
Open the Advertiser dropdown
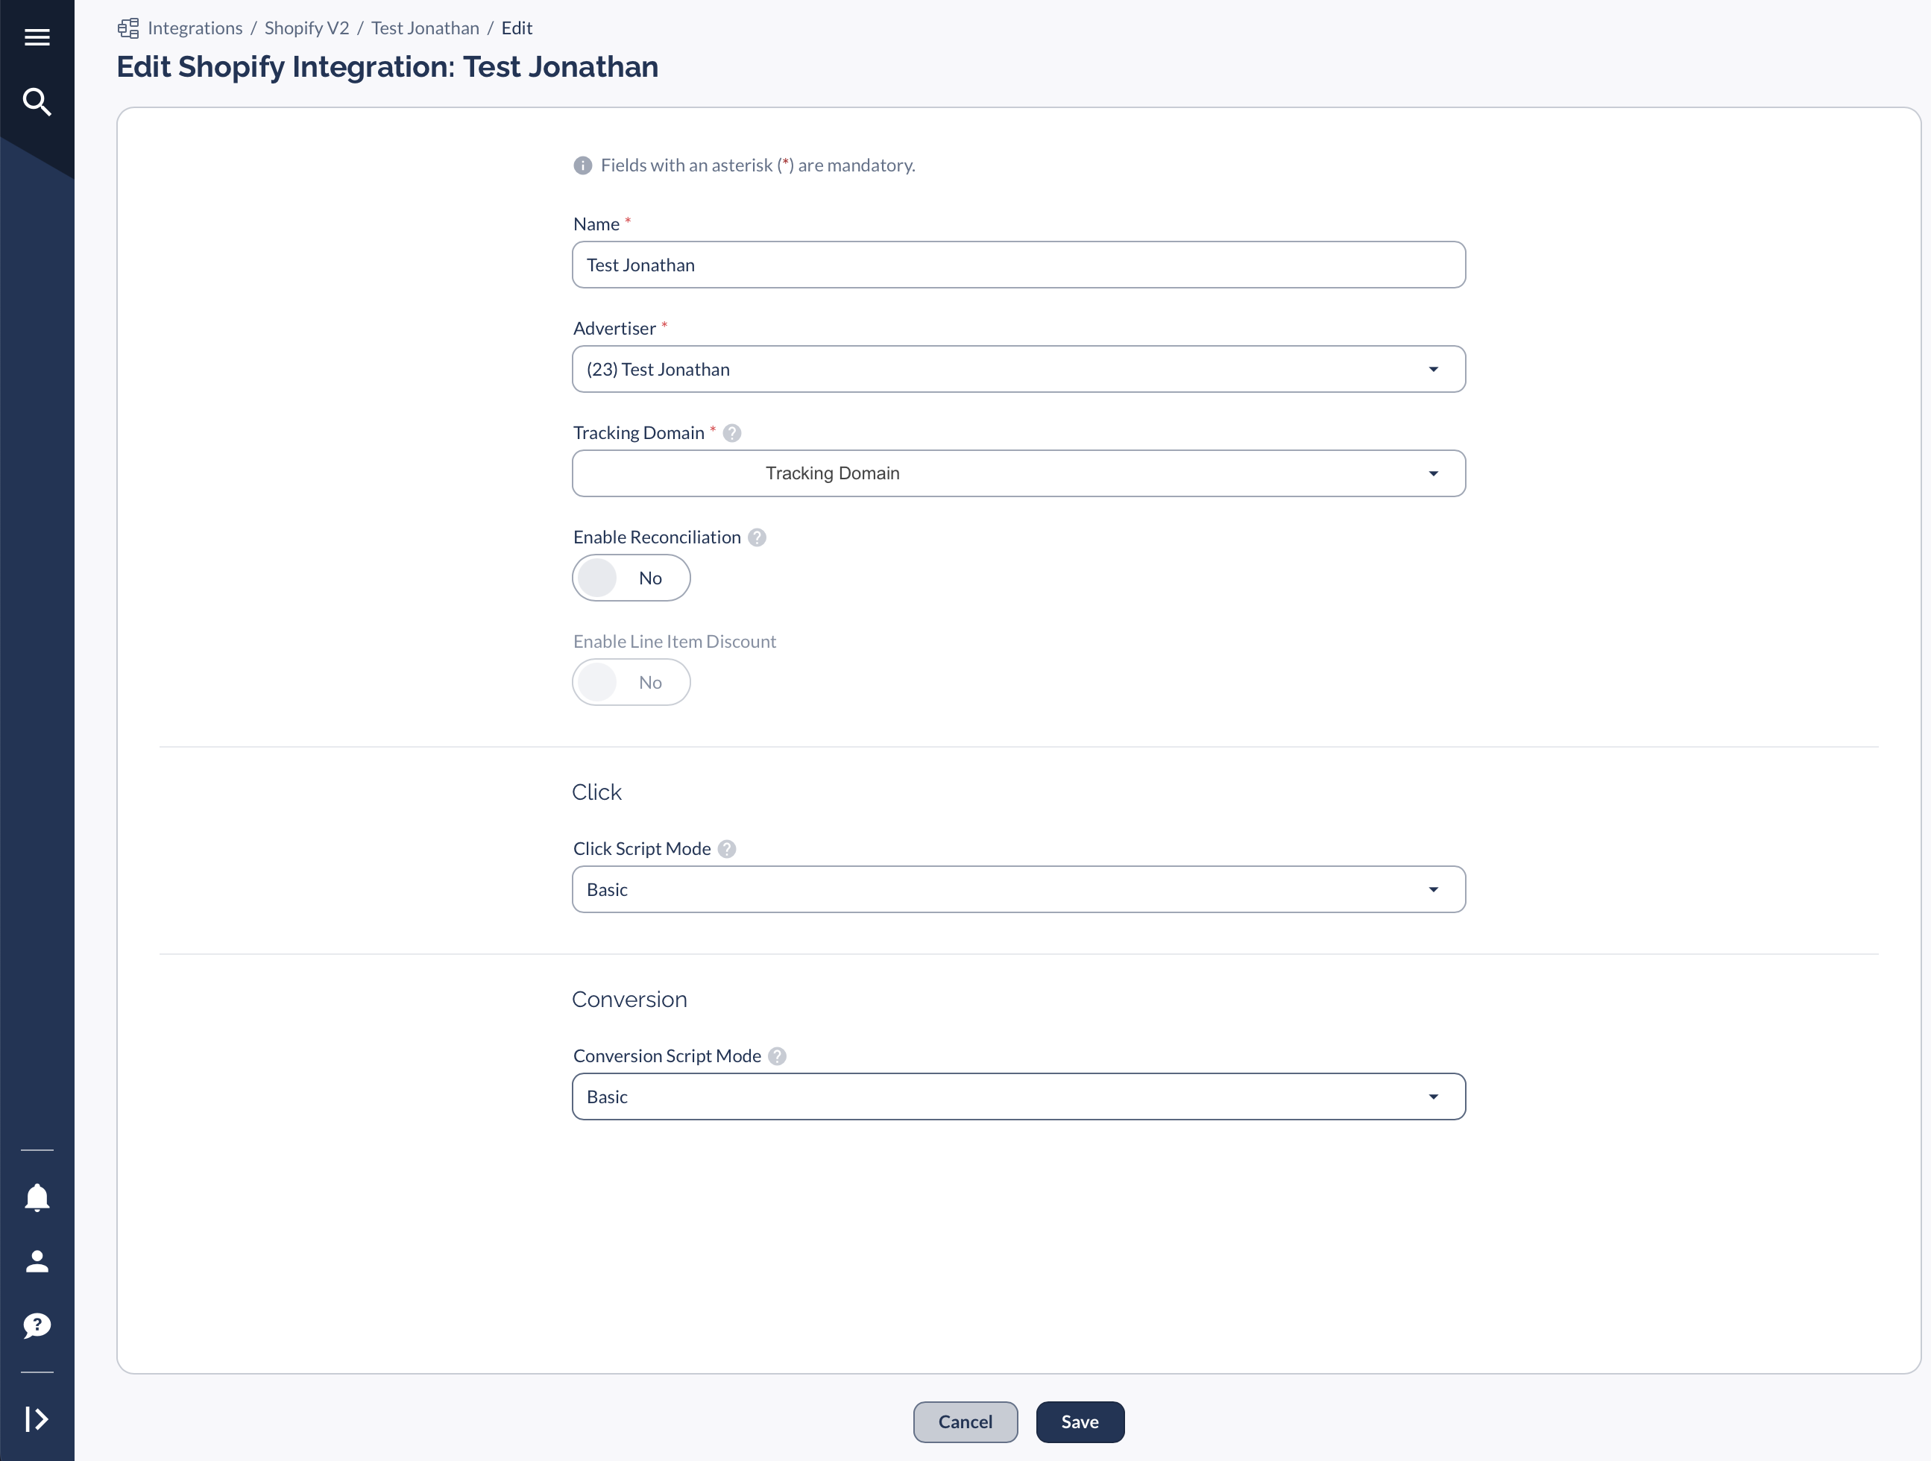pyautogui.click(x=1018, y=369)
